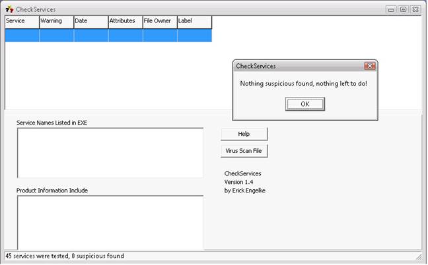Close the CheckServices message dialog
The height and width of the screenshot is (265, 428).
[370, 66]
